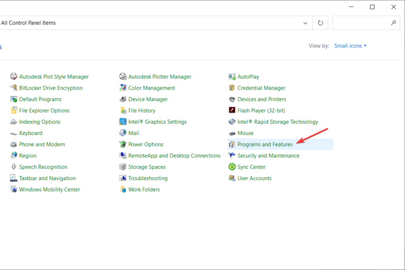This screenshot has width=405, height=270.
Task: Open the Taskbar and Navigation link
Action: (x=48, y=178)
